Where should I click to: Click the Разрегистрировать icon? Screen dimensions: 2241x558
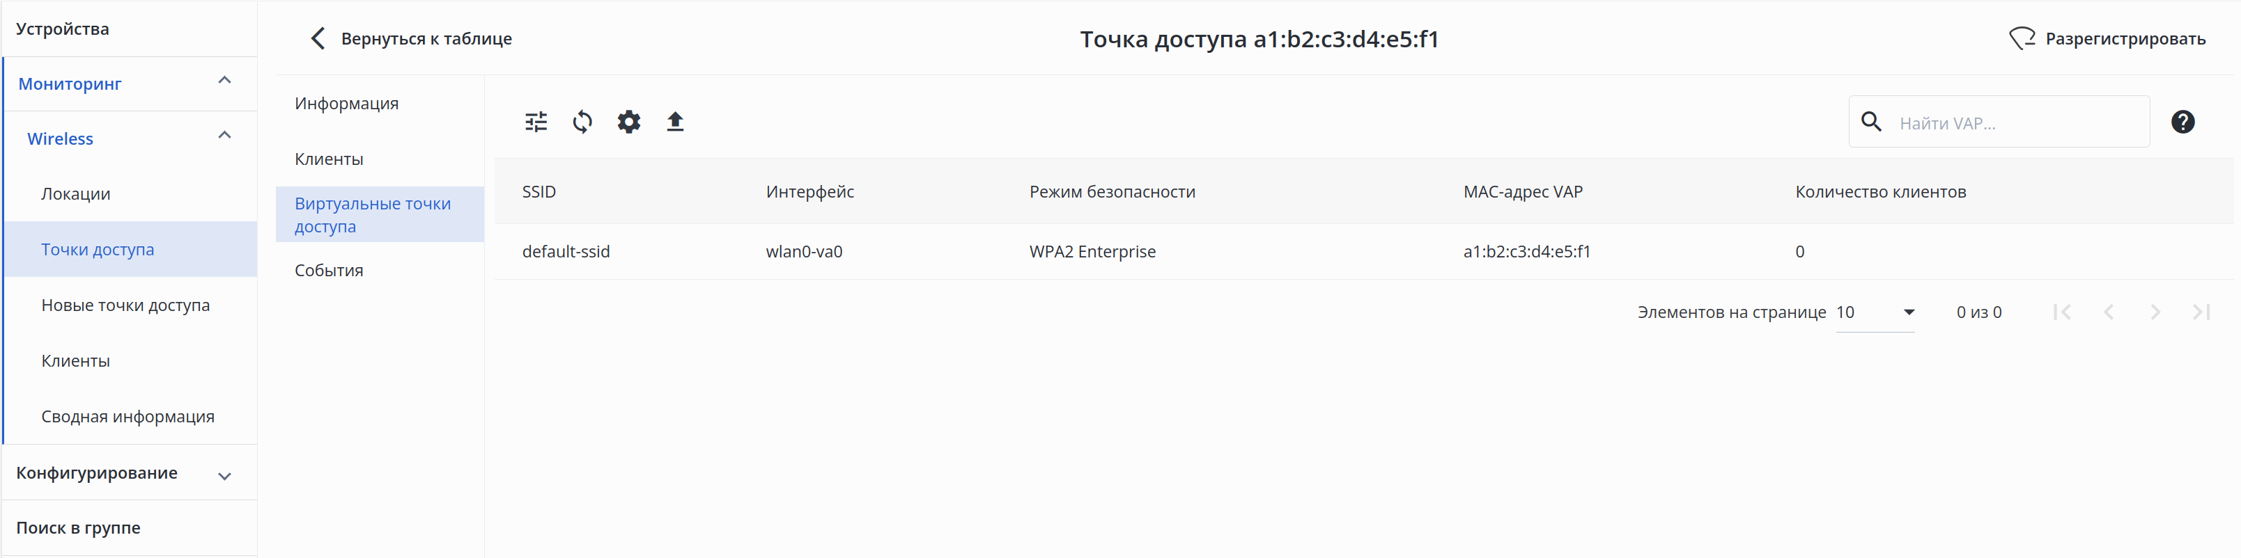[2022, 38]
